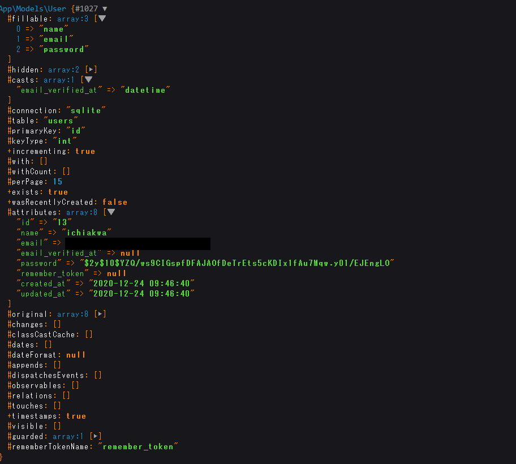Select the primaryKey "id" value
Image resolution: width=516 pixels, height=464 pixels.
tap(76, 131)
